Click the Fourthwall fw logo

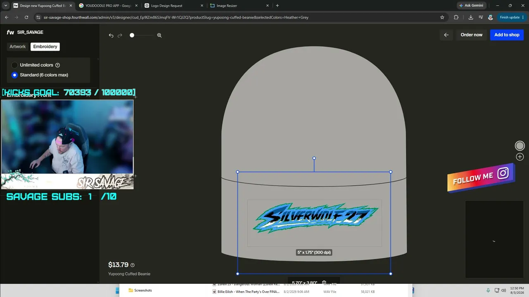click(x=10, y=32)
